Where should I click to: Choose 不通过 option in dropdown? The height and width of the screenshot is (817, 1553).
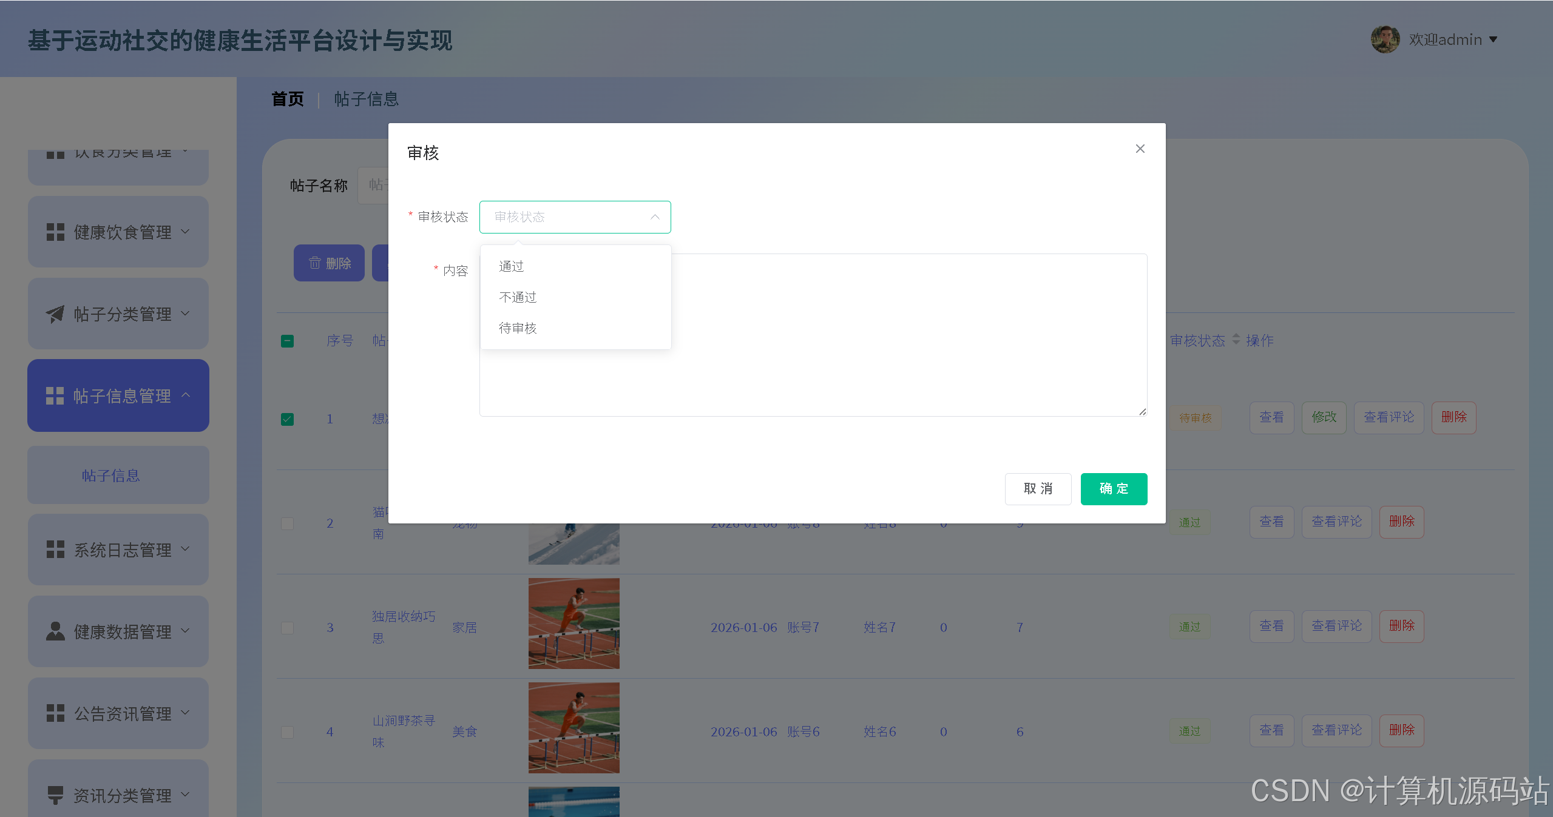click(x=575, y=297)
